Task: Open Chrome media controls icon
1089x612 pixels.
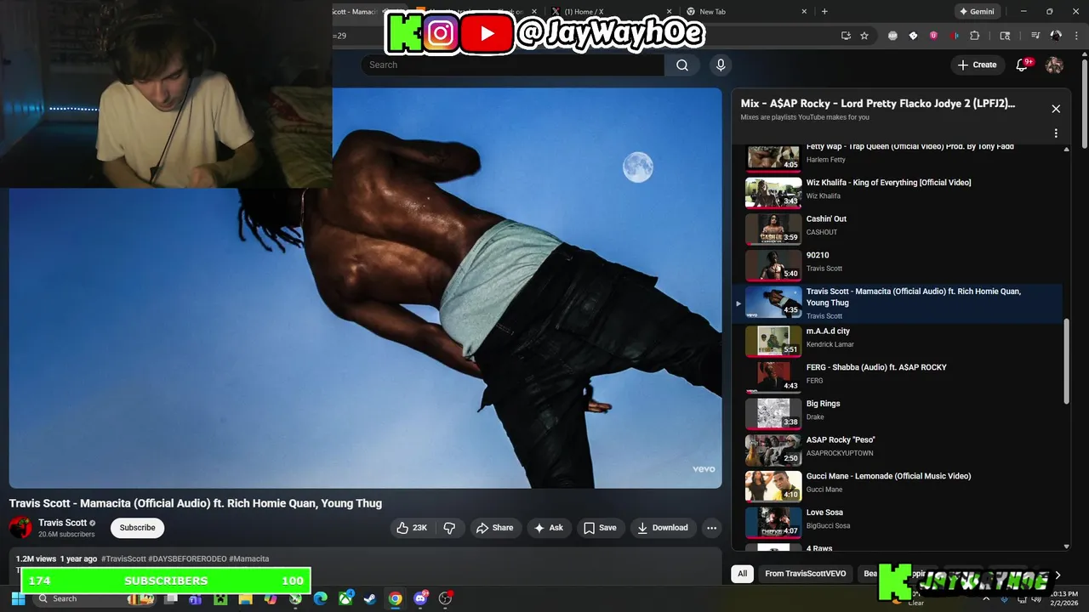Action: point(1035,36)
